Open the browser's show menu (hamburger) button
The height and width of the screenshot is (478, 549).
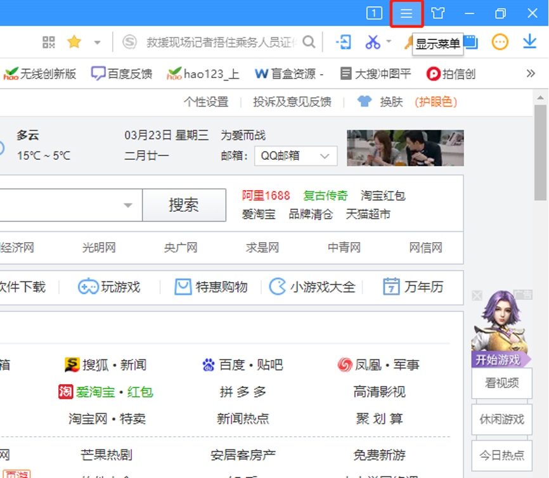click(x=406, y=13)
